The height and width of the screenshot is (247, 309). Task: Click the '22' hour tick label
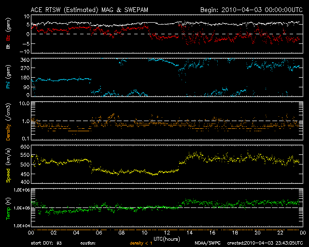tap(280, 233)
